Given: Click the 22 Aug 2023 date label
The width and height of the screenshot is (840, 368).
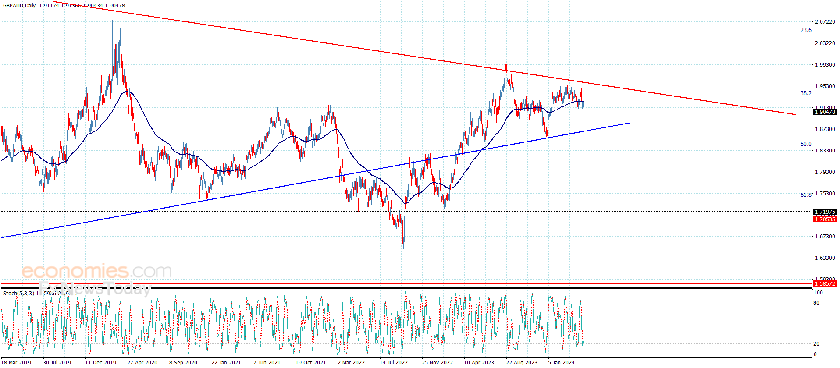Looking at the screenshot, I should 521,362.
